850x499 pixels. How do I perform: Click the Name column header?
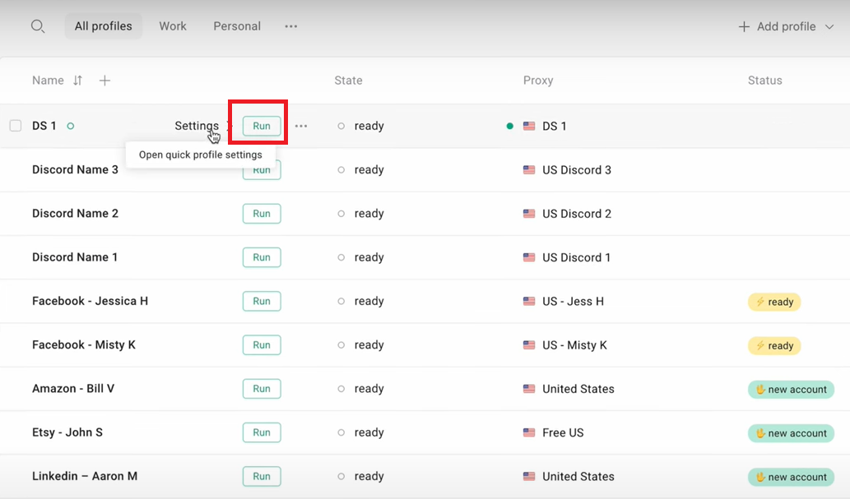click(48, 81)
